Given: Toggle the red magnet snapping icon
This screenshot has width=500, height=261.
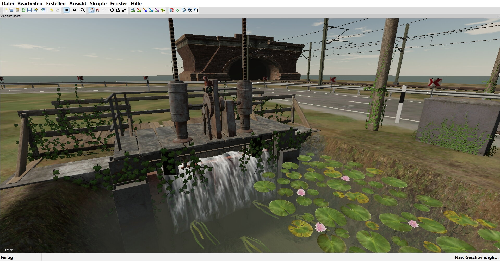Looking at the screenshot, I should (98, 10).
